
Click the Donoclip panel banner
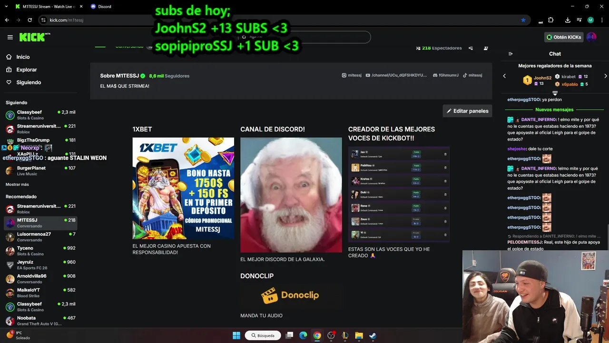coord(291,295)
